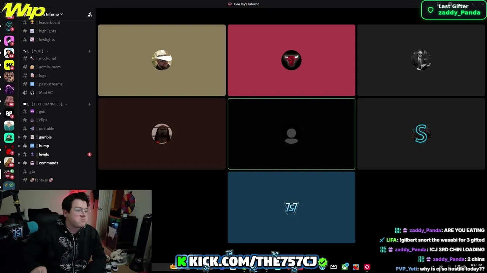The width and height of the screenshot is (487, 273).
Task: Select the highlighted tile with default gray avatar
Action: click(291, 134)
